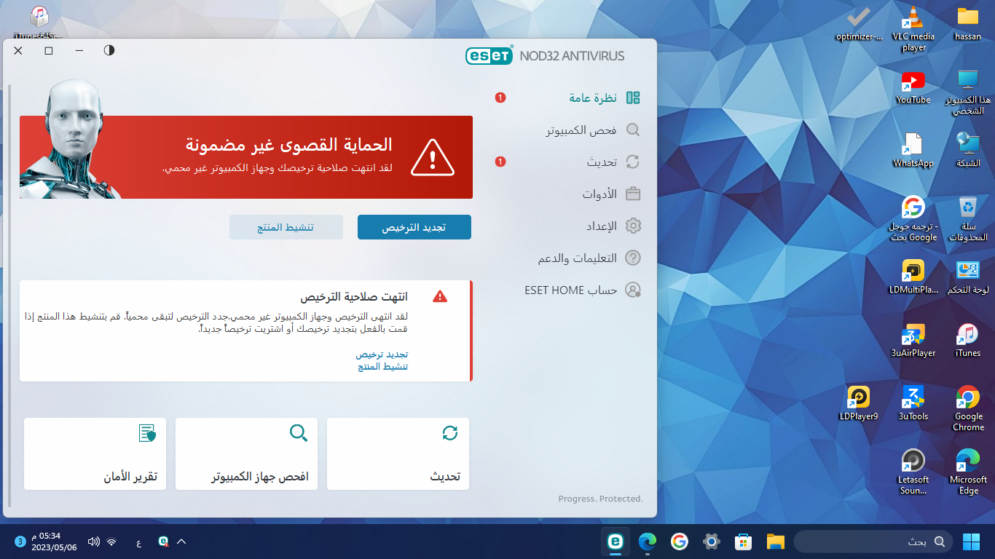
Task: Click Renew license (تجديد الترخيص) blue button
Action: pos(414,227)
